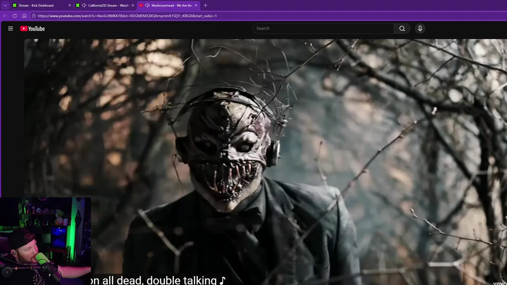Submit search with magnifier button

coord(402,28)
